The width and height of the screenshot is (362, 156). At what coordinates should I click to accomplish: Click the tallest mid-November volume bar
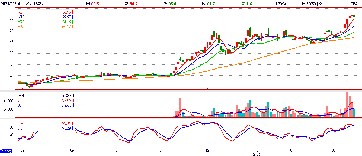[x=180, y=107]
